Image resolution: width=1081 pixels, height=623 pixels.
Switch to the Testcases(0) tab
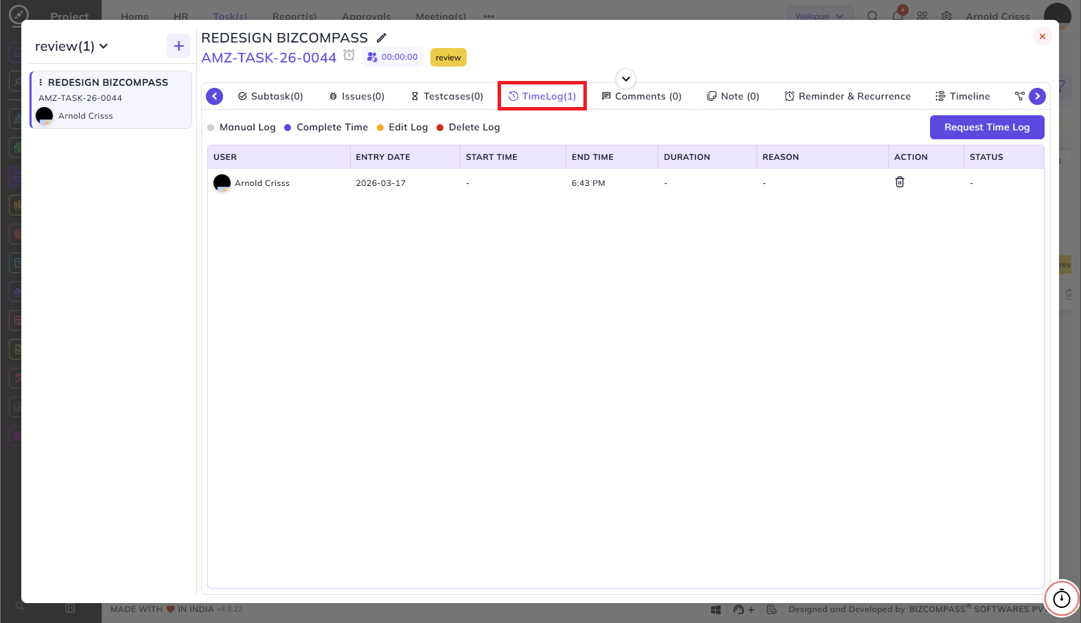pos(447,96)
